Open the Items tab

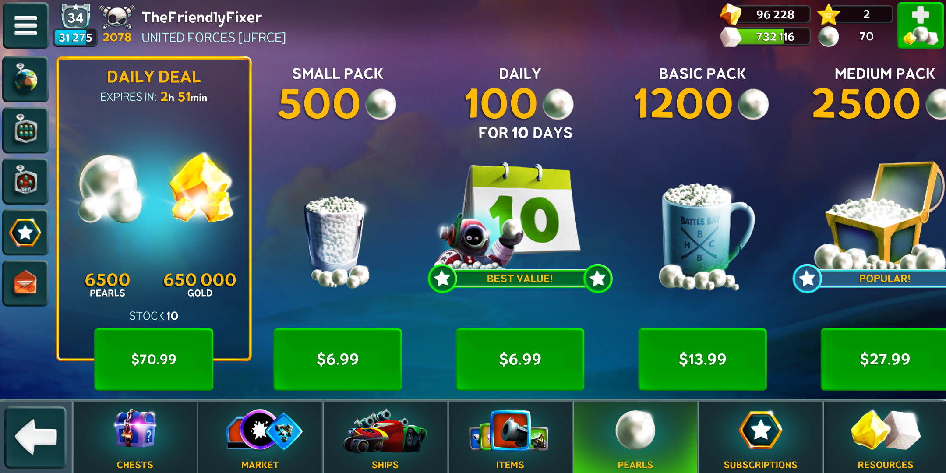coord(510,437)
